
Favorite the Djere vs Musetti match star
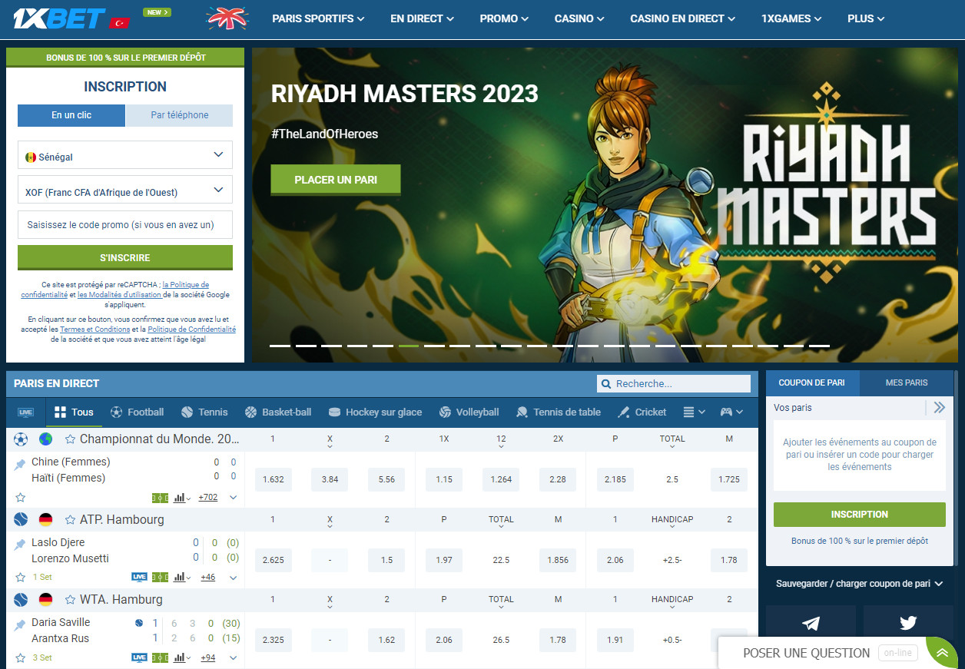(20, 578)
